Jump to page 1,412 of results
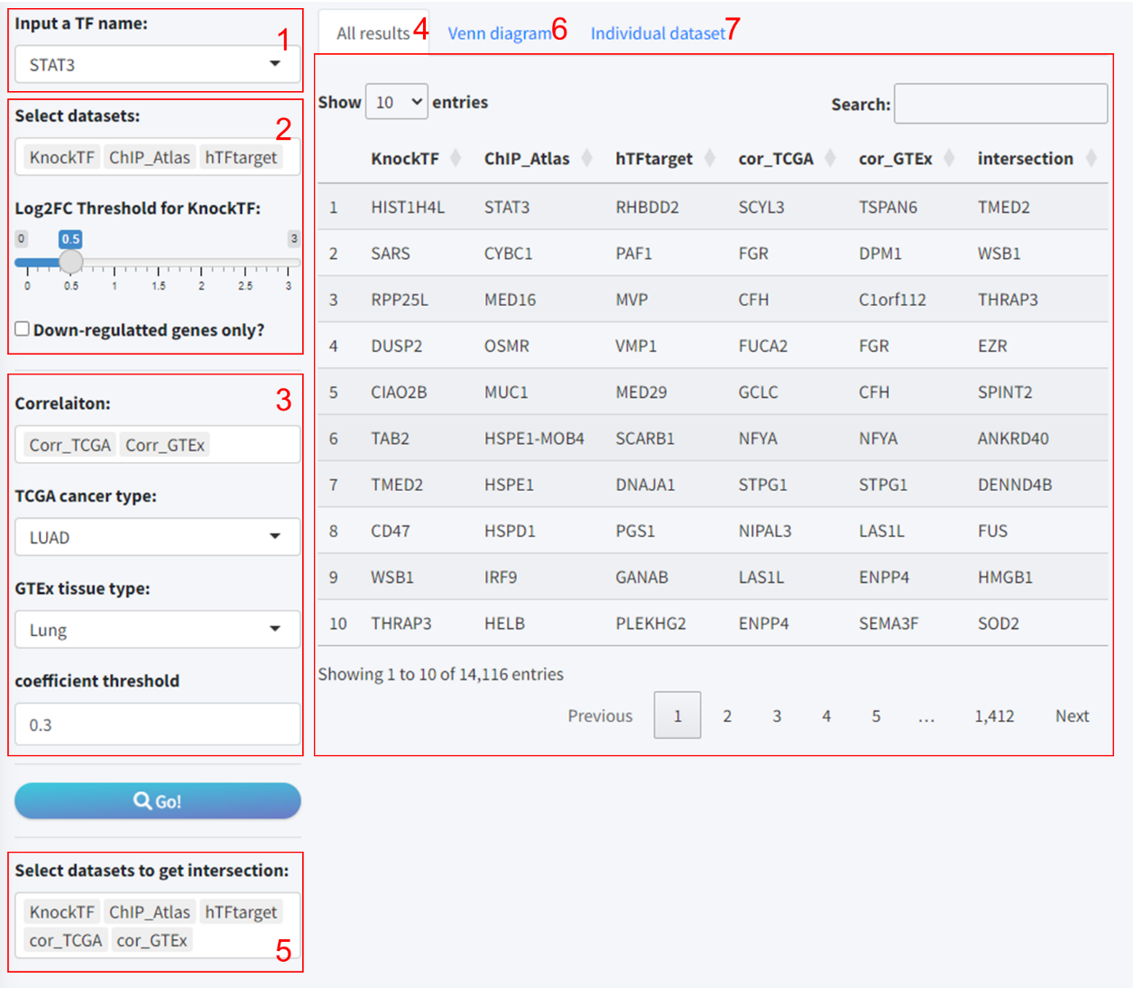Image resolution: width=1133 pixels, height=988 pixels. click(x=994, y=716)
